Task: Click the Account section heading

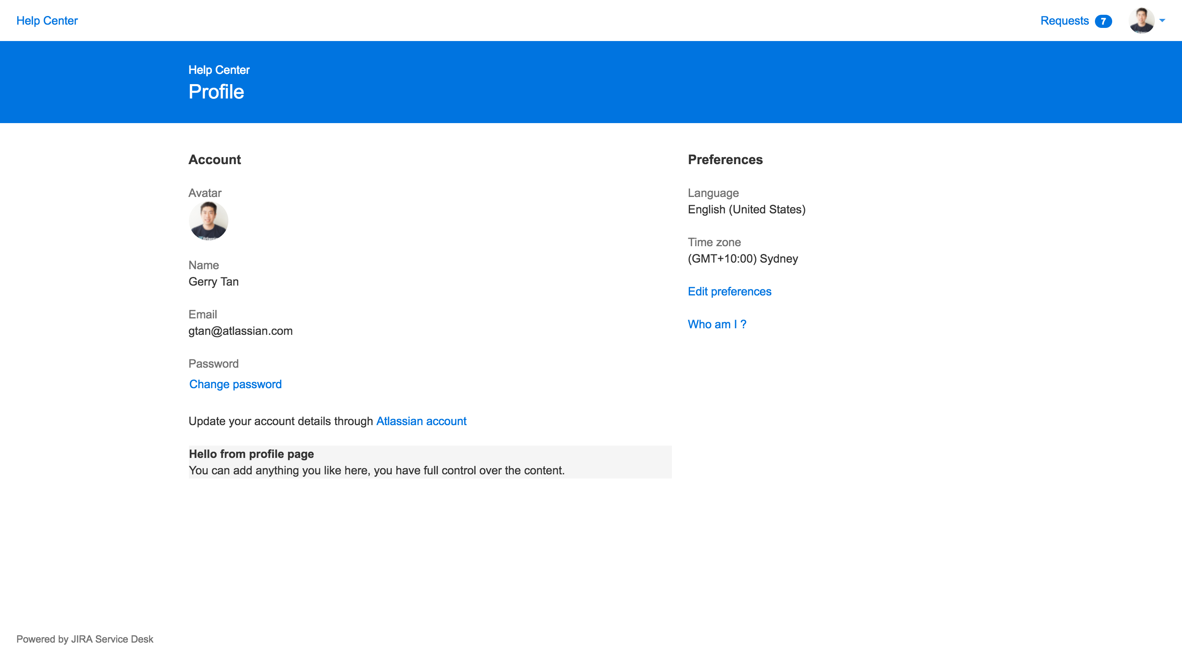Action: 215,160
